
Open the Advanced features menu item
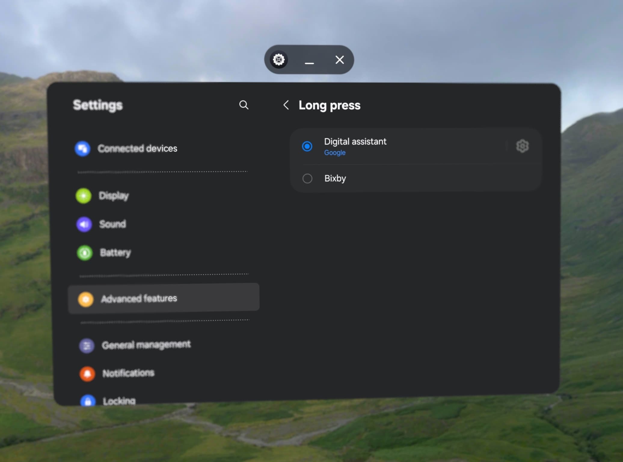(139, 298)
